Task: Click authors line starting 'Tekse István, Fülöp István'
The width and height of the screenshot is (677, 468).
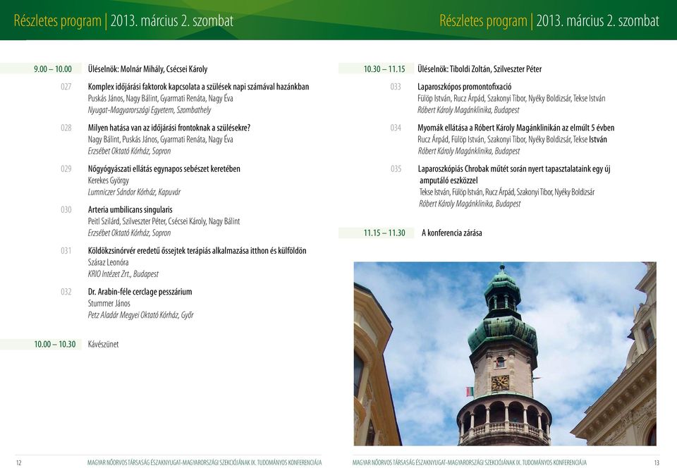Action: click(507, 192)
